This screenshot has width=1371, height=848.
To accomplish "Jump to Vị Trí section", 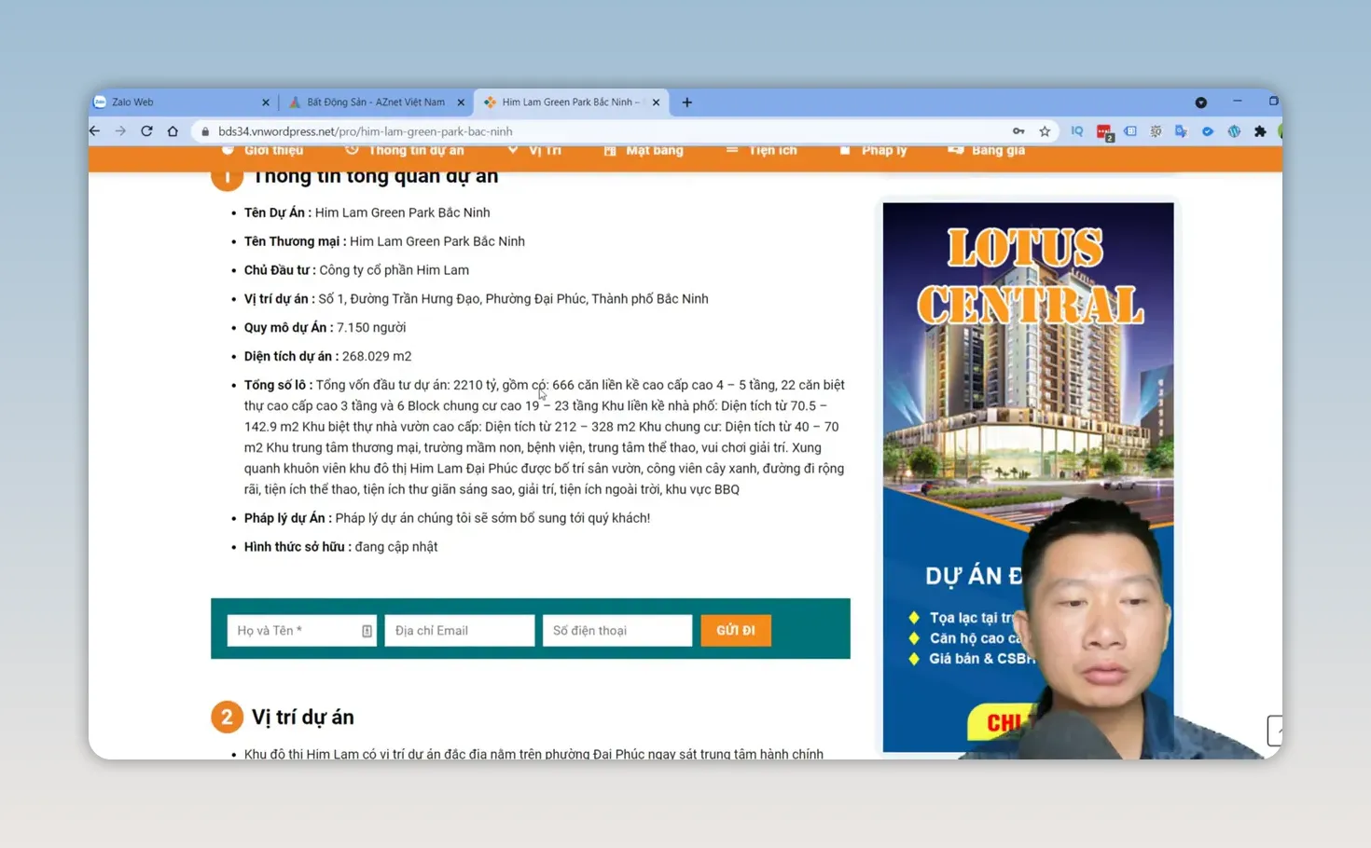I will click(534, 150).
